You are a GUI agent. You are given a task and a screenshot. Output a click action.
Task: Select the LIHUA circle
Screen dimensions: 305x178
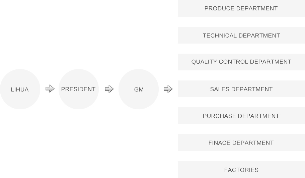(20, 89)
